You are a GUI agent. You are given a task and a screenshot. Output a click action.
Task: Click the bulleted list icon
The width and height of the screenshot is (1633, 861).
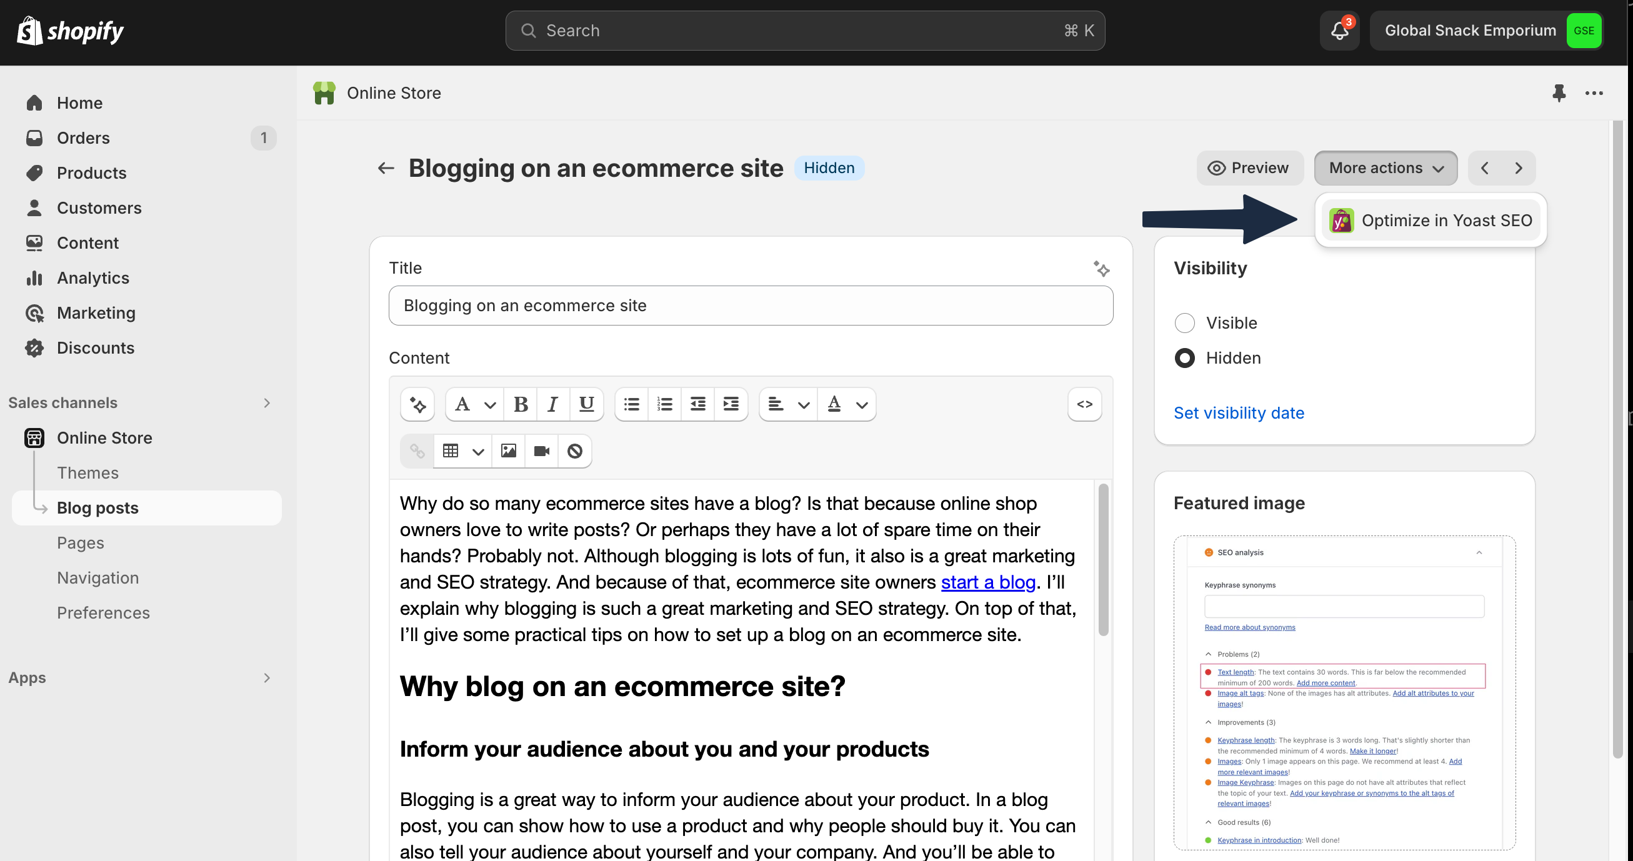[631, 404]
